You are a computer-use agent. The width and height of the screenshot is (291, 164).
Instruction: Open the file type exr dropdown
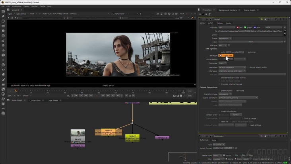point(223,45)
